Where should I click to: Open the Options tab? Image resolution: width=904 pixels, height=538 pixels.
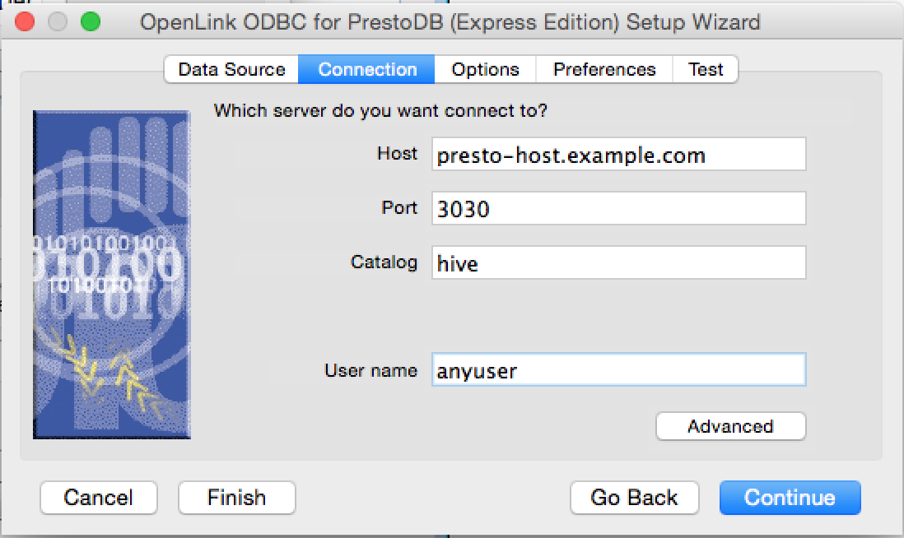coord(485,70)
